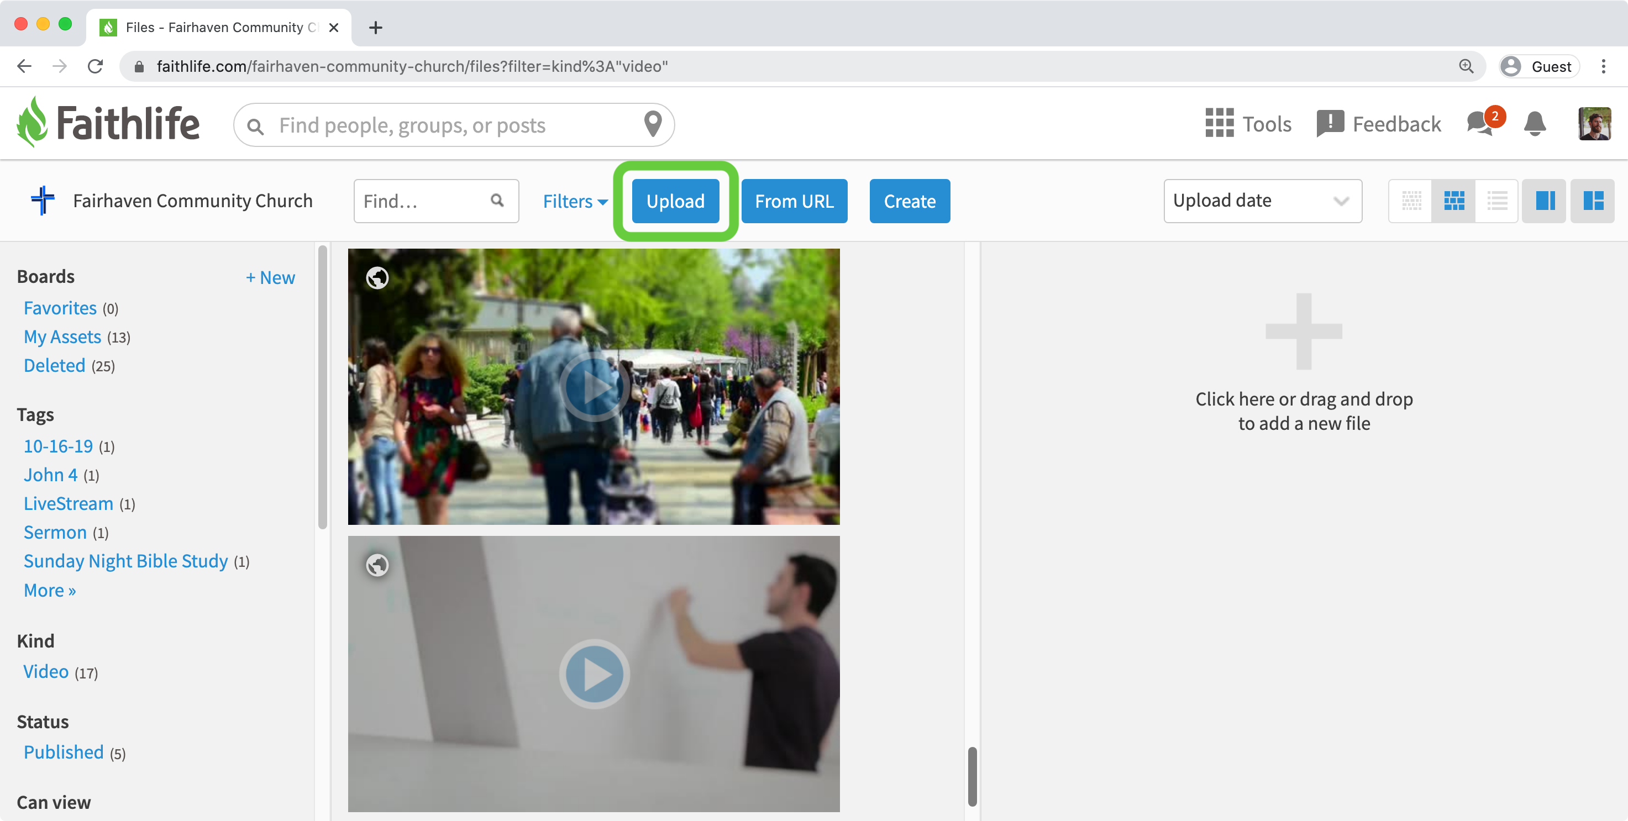Select the Files - Fairhaven Community browser tab
The image size is (1628, 821).
click(218, 27)
